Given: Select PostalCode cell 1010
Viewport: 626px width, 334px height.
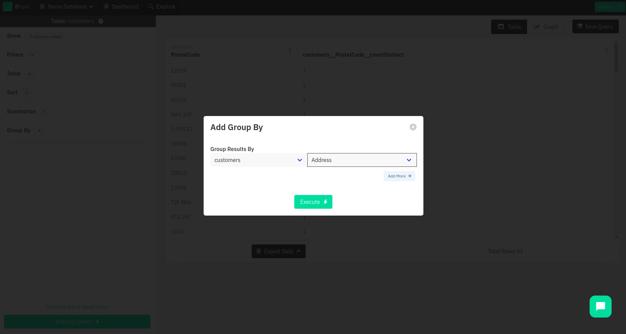Looking at the screenshot, I should [177, 232].
